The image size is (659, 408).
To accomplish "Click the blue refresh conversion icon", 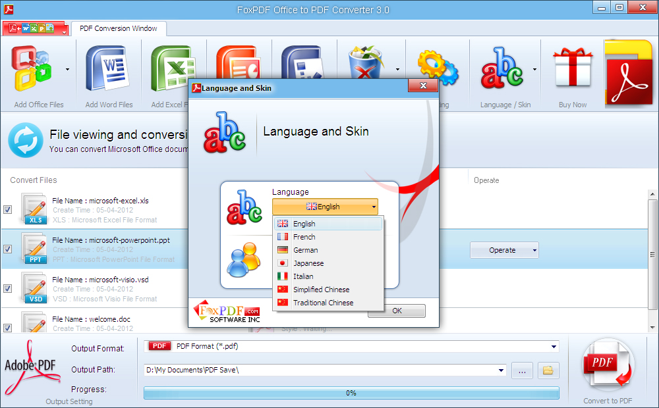I will pyautogui.click(x=26, y=140).
